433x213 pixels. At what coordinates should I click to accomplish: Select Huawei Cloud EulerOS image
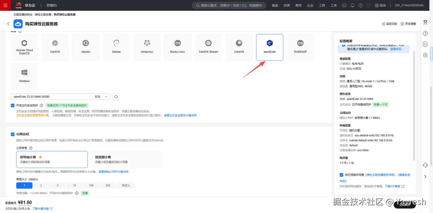(x=24, y=47)
